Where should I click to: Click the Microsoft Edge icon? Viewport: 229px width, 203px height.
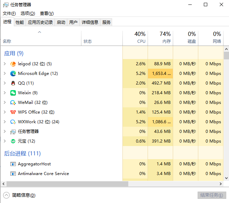(13, 74)
